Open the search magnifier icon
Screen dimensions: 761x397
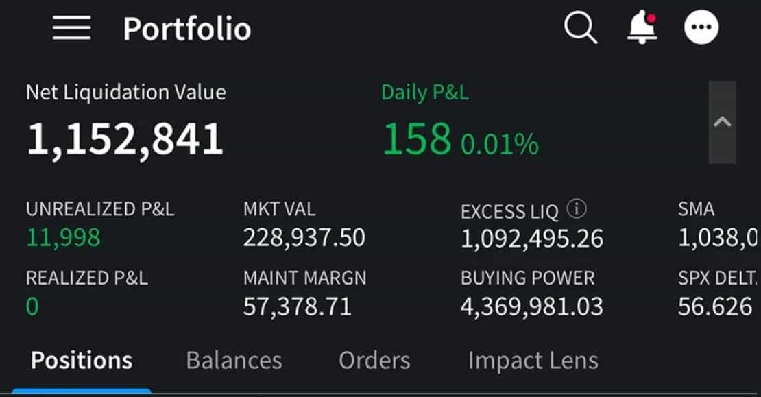point(581,27)
